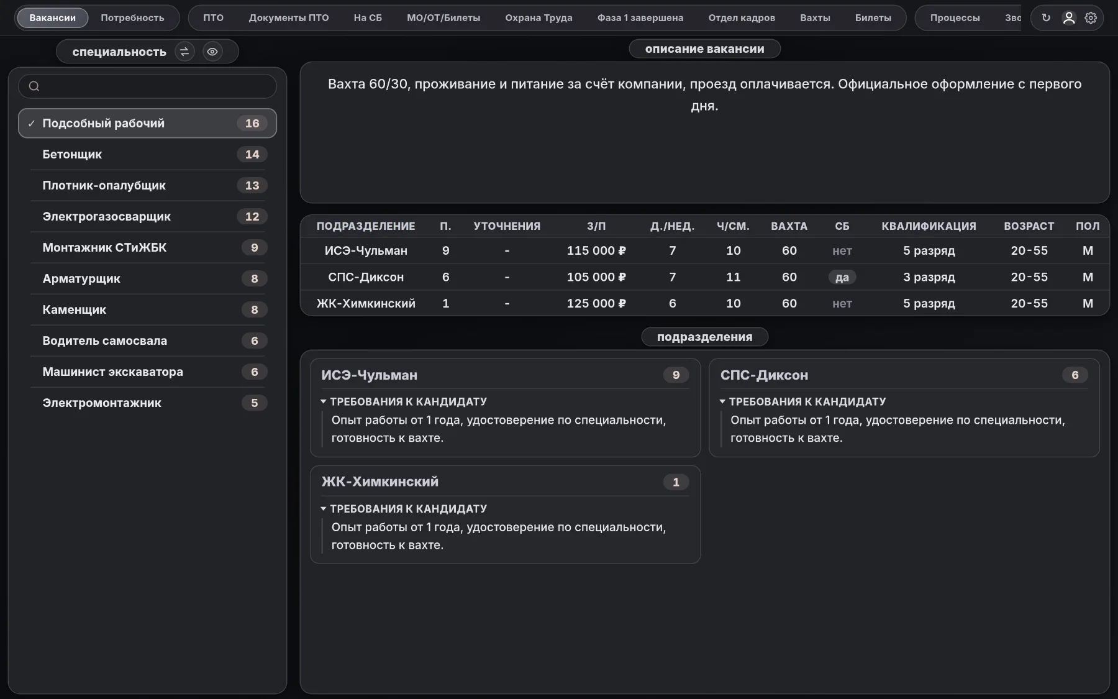The width and height of the screenshot is (1118, 699).
Task: Focus the specialty search field
Action: tap(147, 86)
